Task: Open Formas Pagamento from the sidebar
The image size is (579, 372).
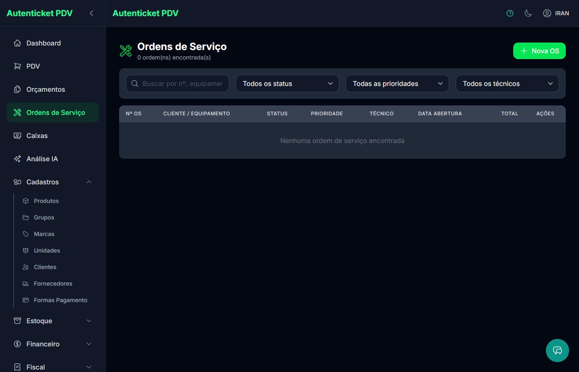Action: point(61,300)
